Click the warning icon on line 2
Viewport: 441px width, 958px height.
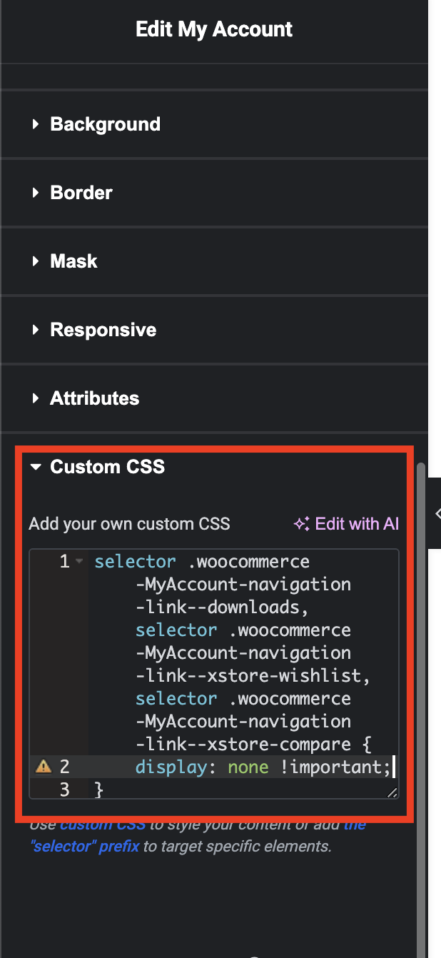tap(44, 767)
